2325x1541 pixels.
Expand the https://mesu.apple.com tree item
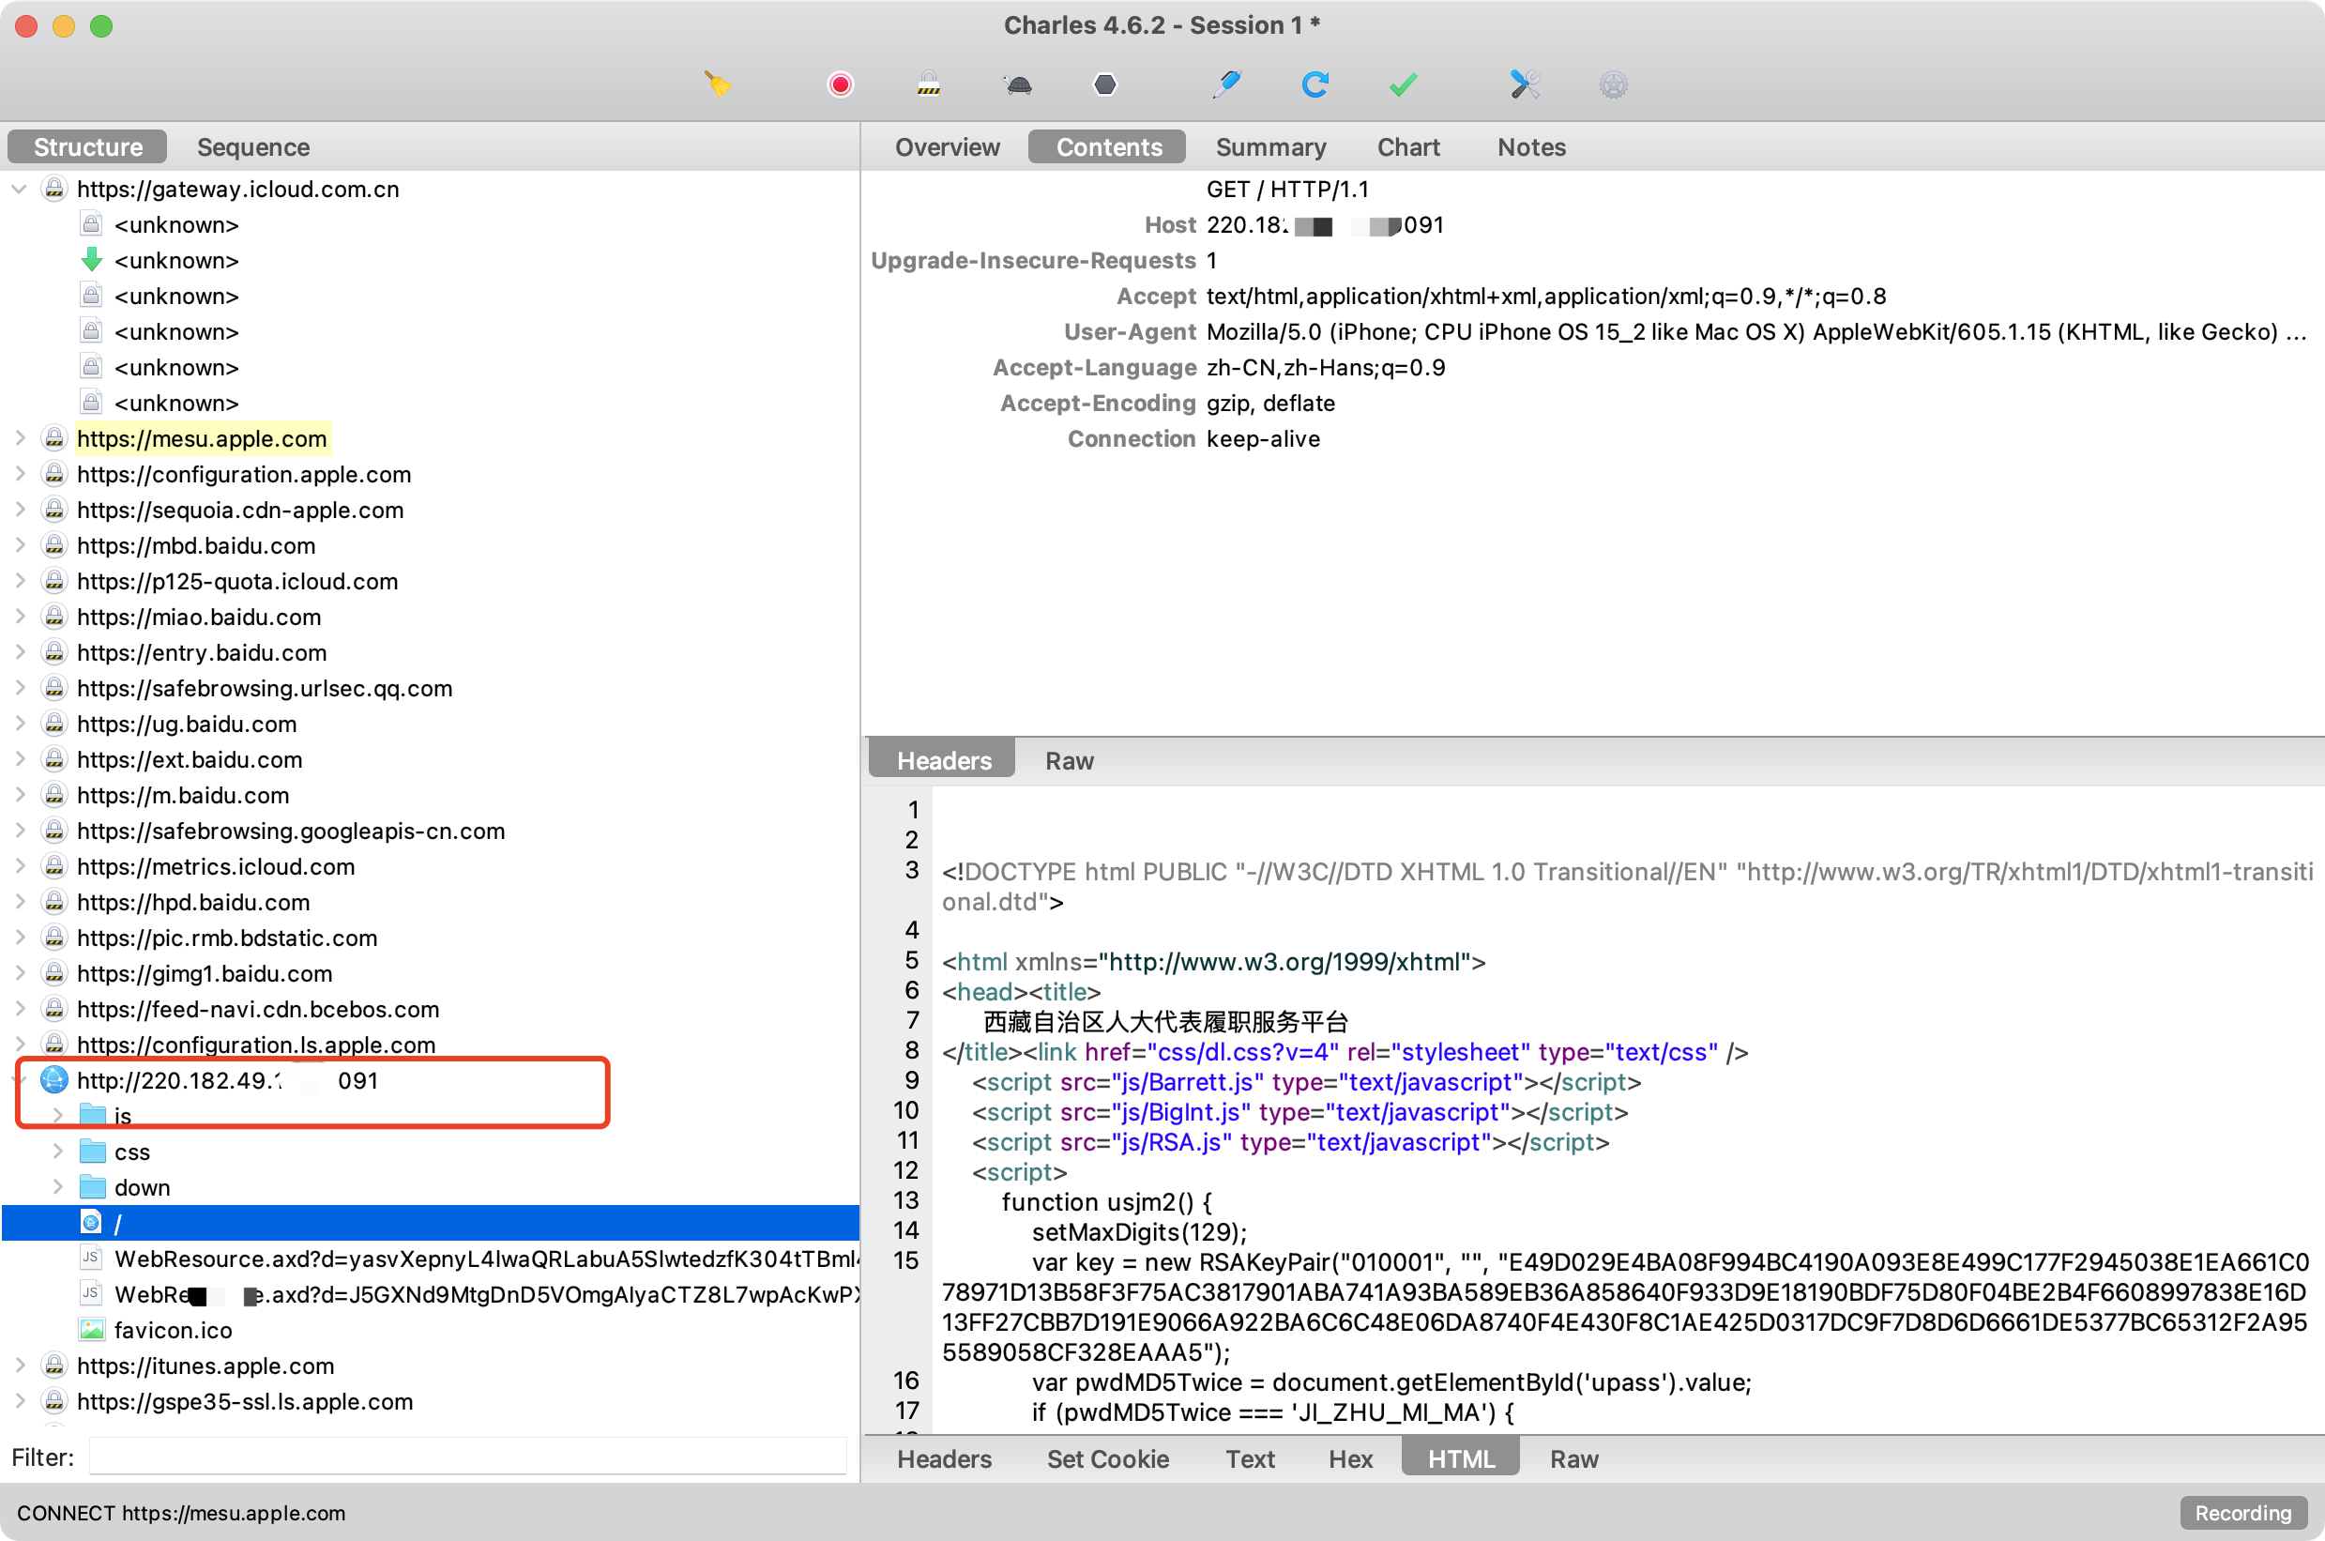coord(21,438)
